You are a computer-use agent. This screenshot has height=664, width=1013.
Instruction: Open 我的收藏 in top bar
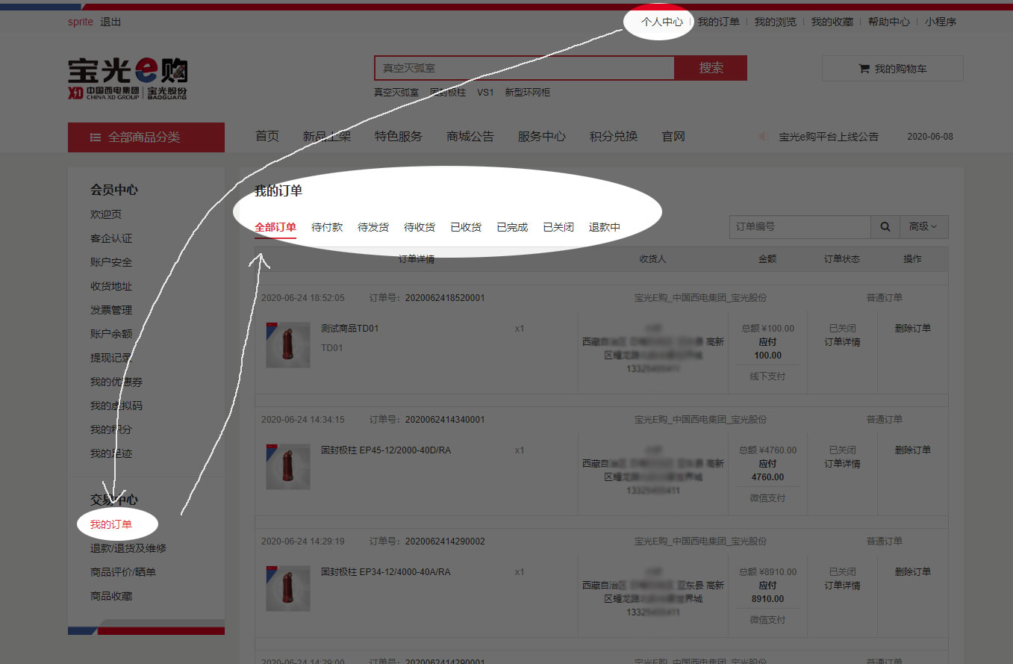832,22
